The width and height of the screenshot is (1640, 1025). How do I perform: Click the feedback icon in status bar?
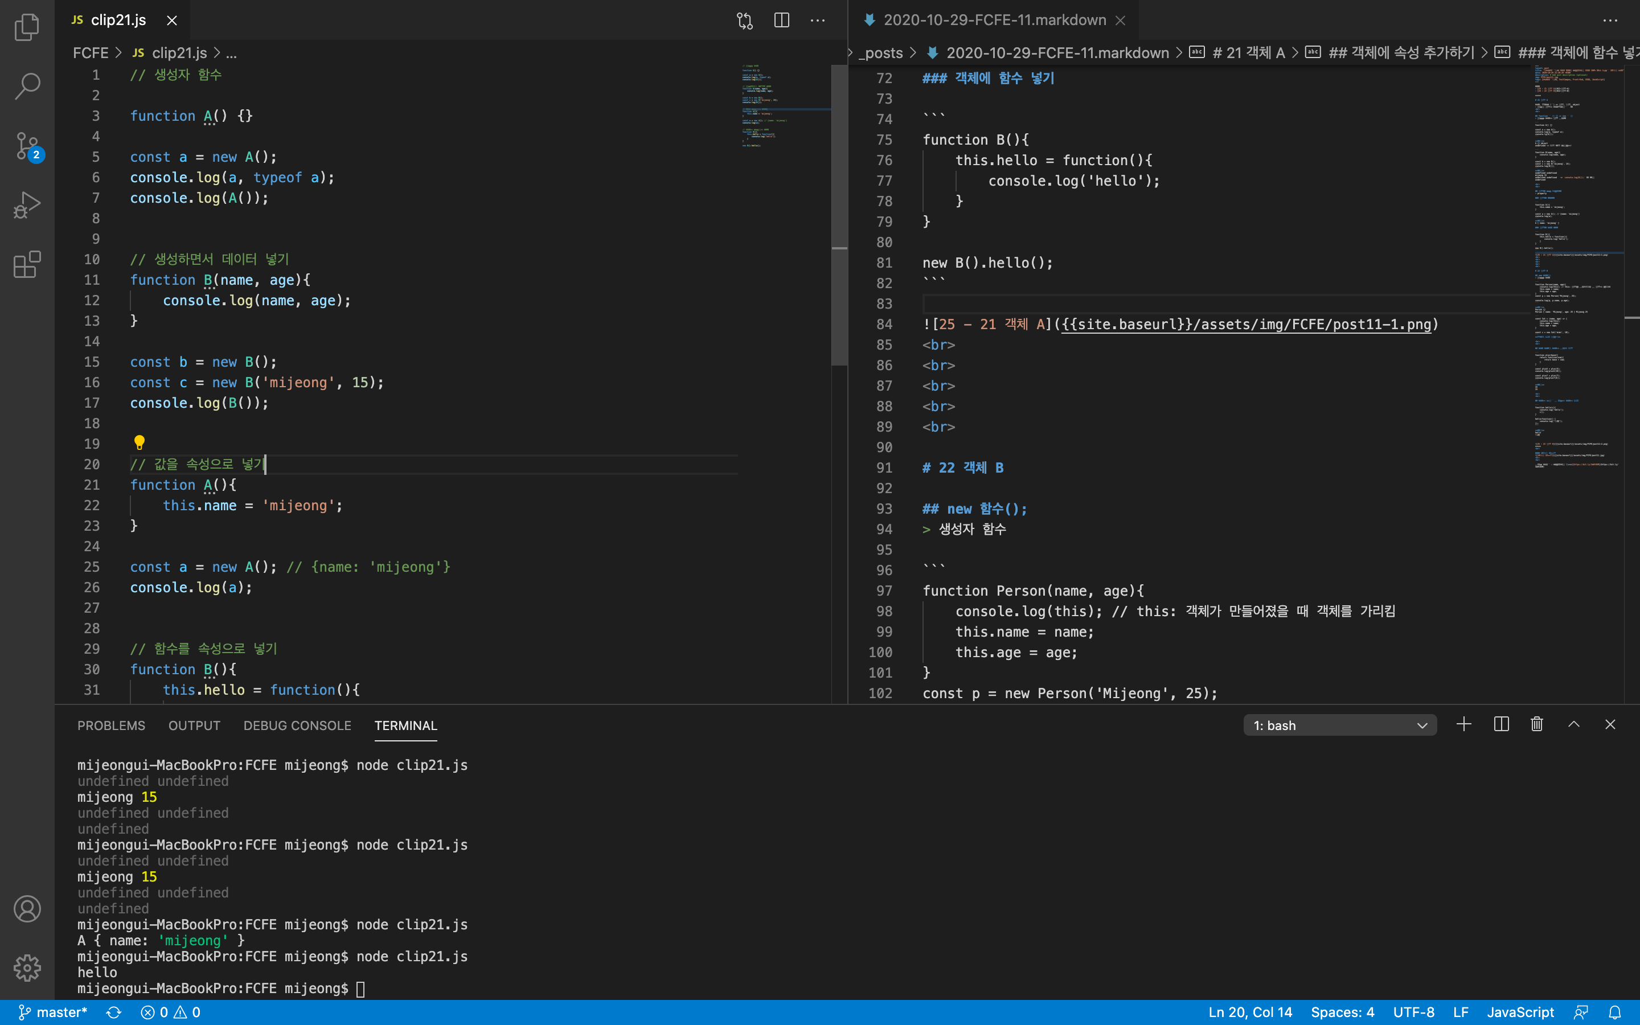[1581, 1012]
